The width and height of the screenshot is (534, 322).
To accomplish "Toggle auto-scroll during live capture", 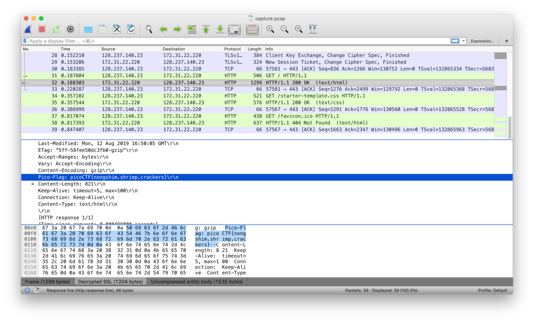I will (235, 29).
